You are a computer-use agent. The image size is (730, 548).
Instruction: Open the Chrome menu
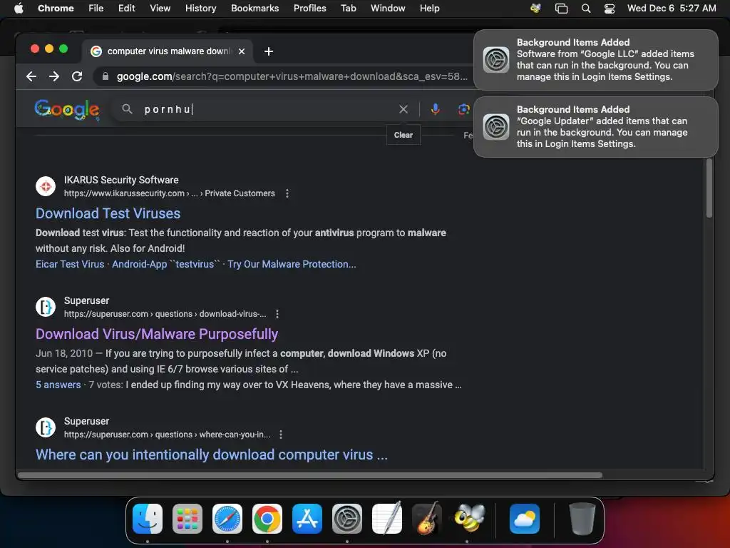coord(56,8)
